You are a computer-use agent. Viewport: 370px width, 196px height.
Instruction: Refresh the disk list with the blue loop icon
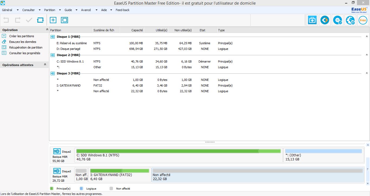[40, 20]
